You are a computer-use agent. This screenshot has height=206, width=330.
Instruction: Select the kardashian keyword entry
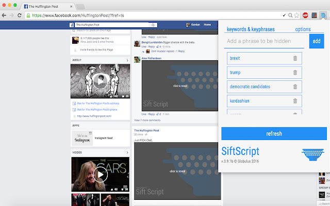[265, 101]
